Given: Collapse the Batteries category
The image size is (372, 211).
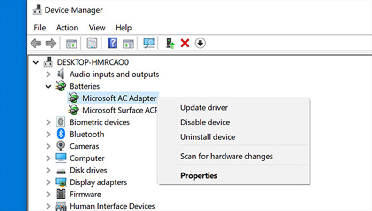Looking at the screenshot, I should pyautogui.click(x=48, y=86).
